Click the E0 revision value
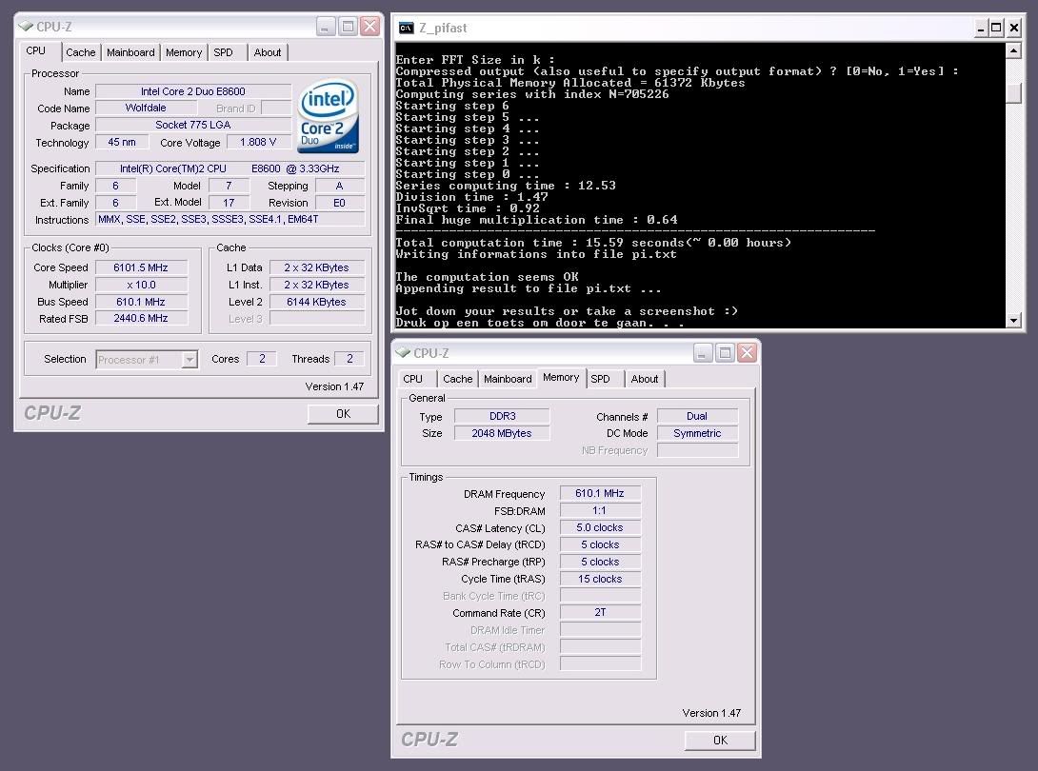The image size is (1038, 771). 340,203
